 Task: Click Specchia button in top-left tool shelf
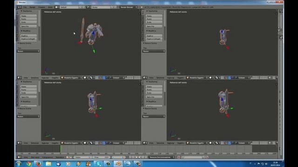(28, 26)
